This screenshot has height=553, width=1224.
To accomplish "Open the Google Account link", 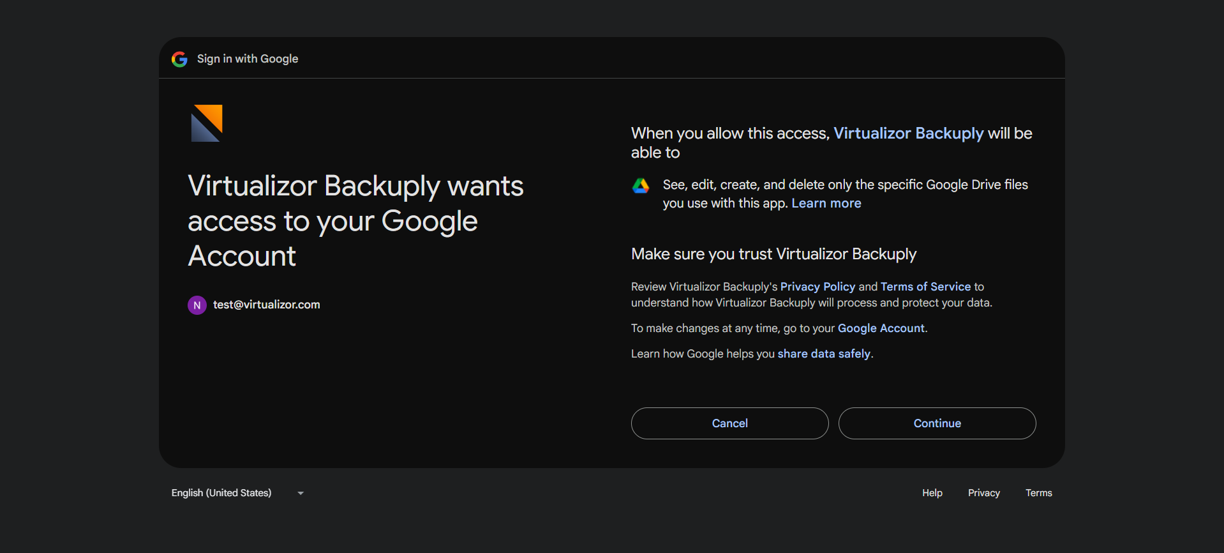I will [x=881, y=328].
